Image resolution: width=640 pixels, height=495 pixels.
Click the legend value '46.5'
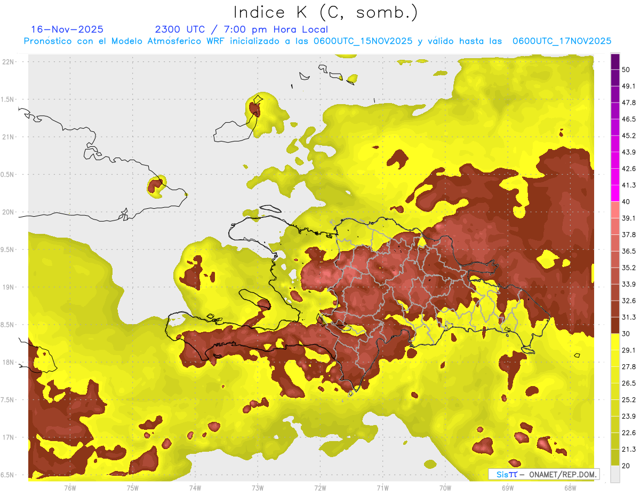[629, 119]
